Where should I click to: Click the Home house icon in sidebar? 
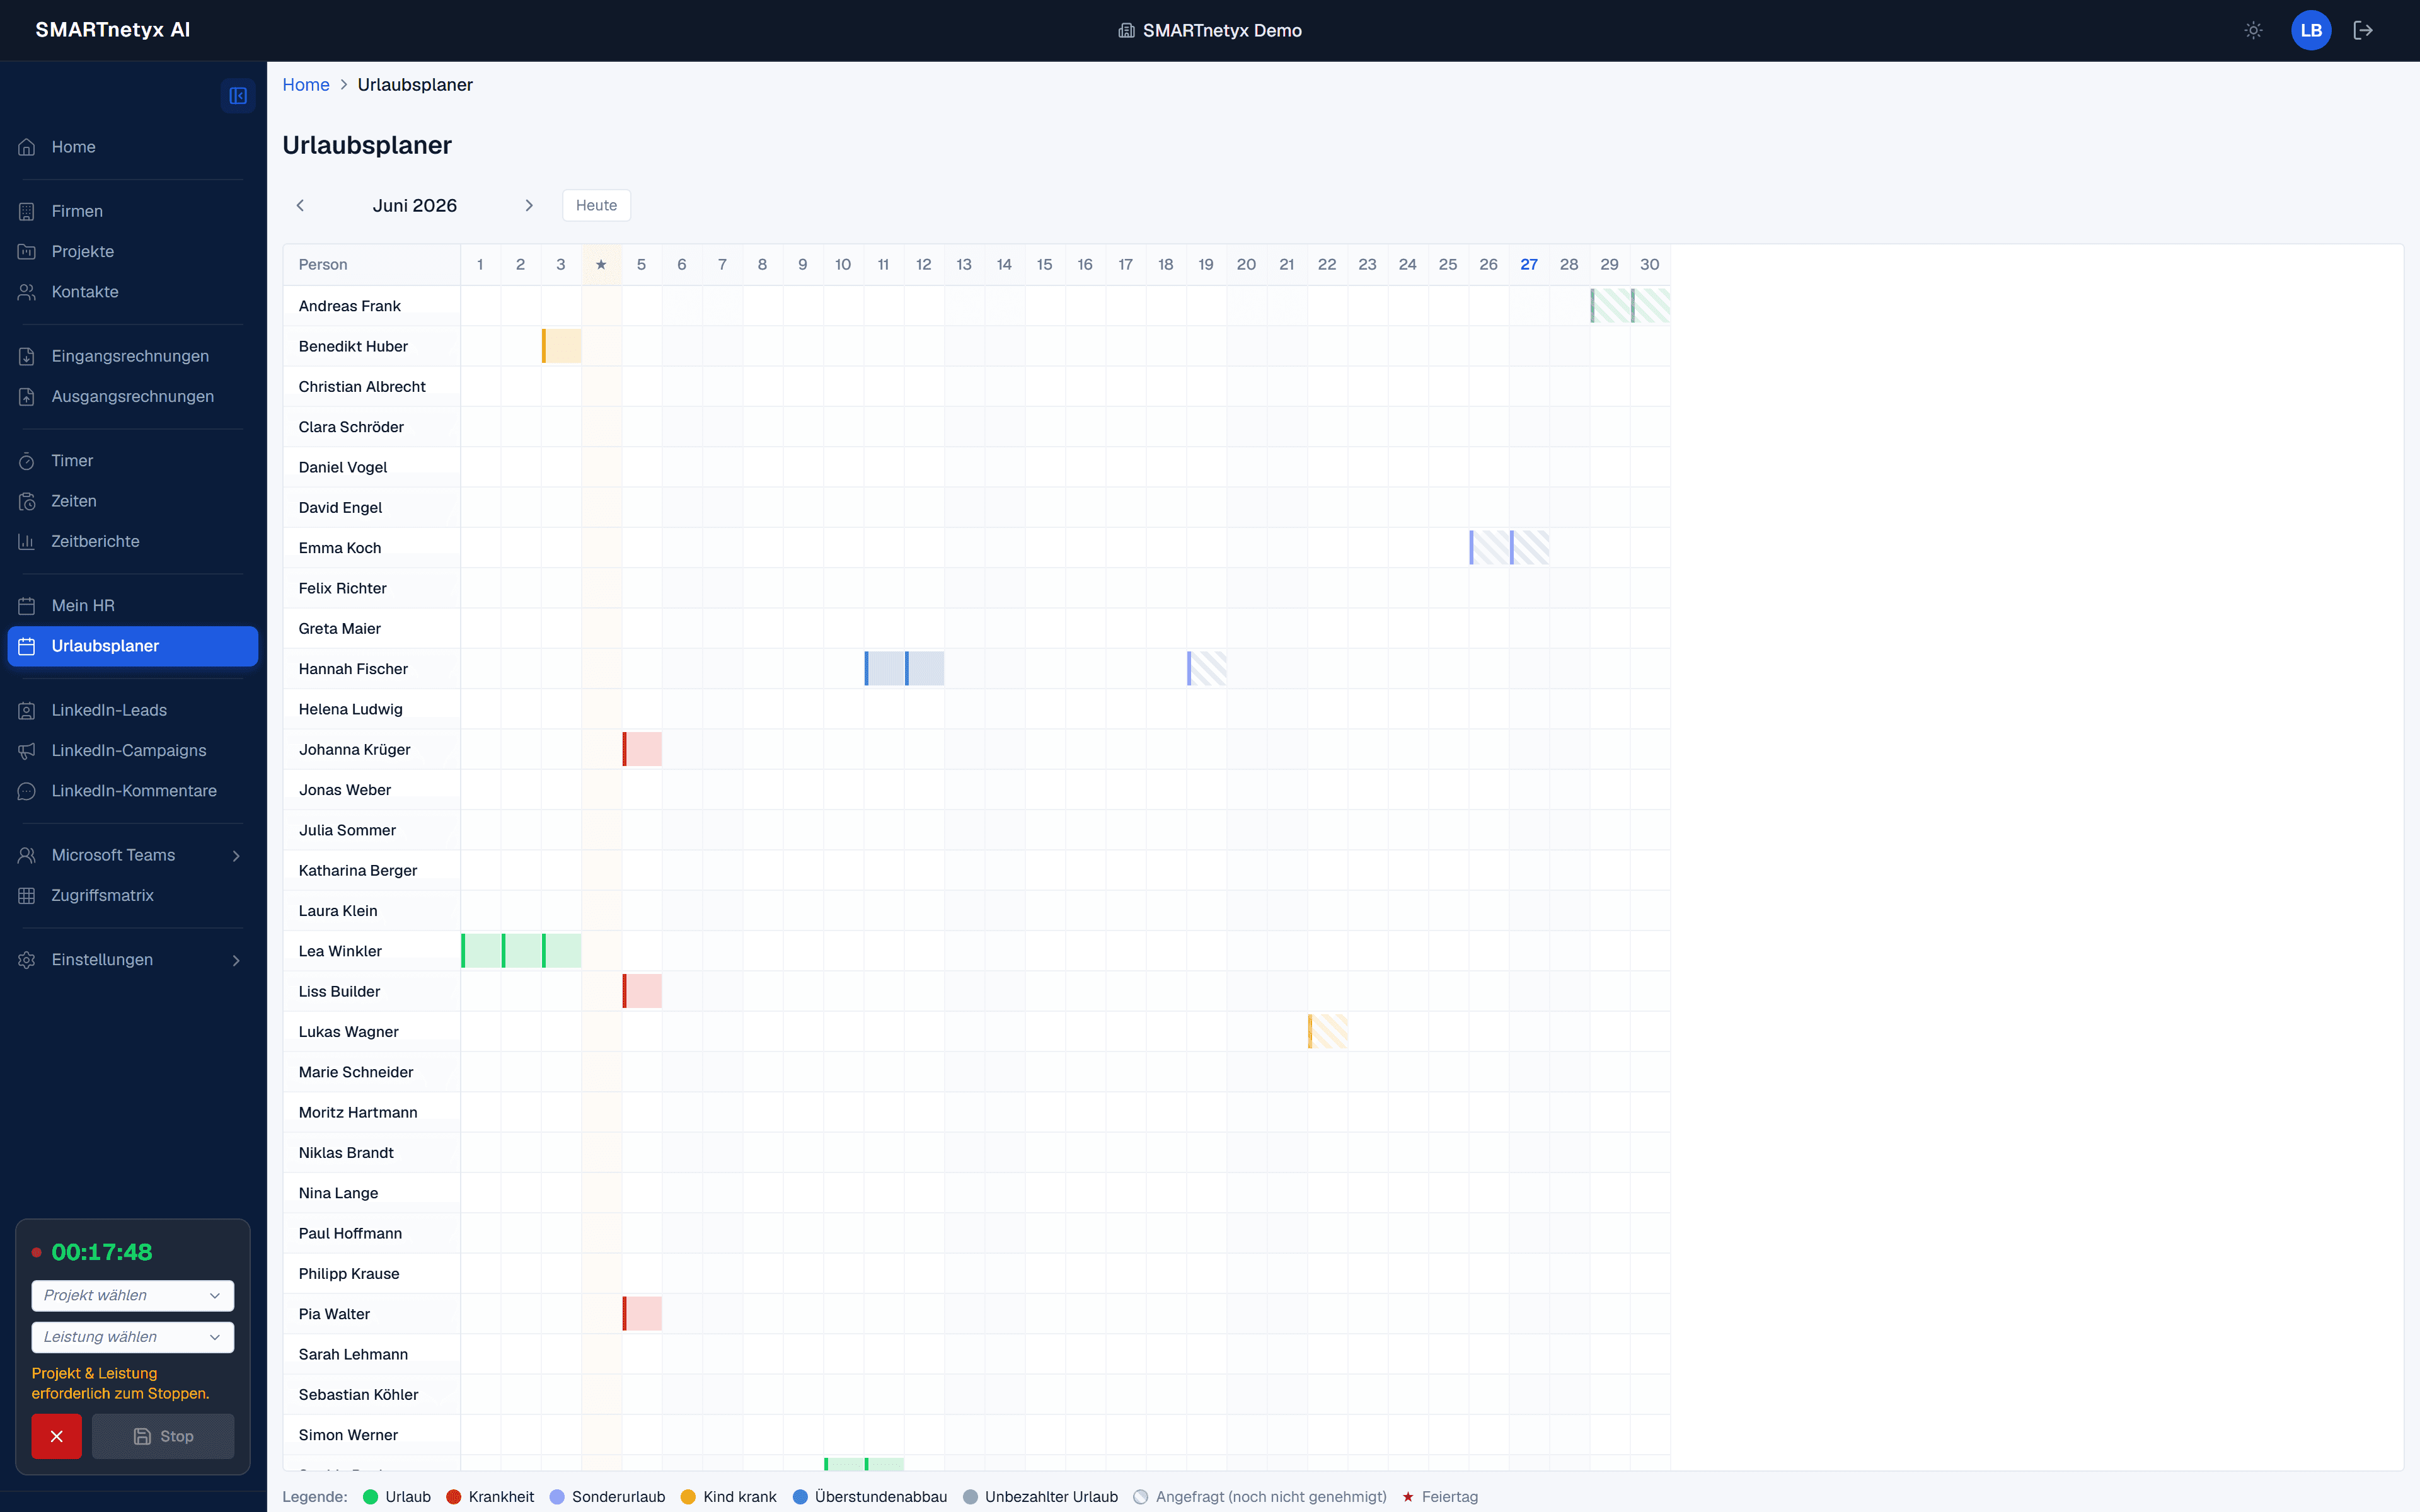[x=27, y=147]
